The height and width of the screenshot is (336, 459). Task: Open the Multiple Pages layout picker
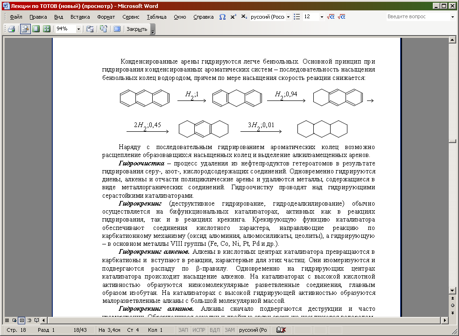point(47,29)
